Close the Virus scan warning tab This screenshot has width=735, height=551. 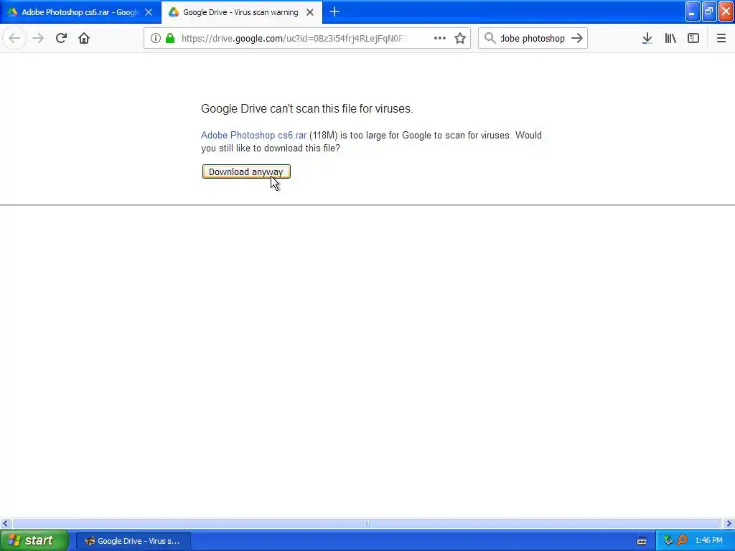tap(310, 13)
